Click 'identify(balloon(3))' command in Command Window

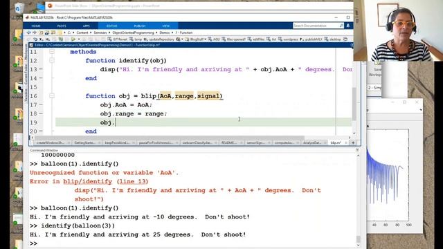[x=78, y=226]
